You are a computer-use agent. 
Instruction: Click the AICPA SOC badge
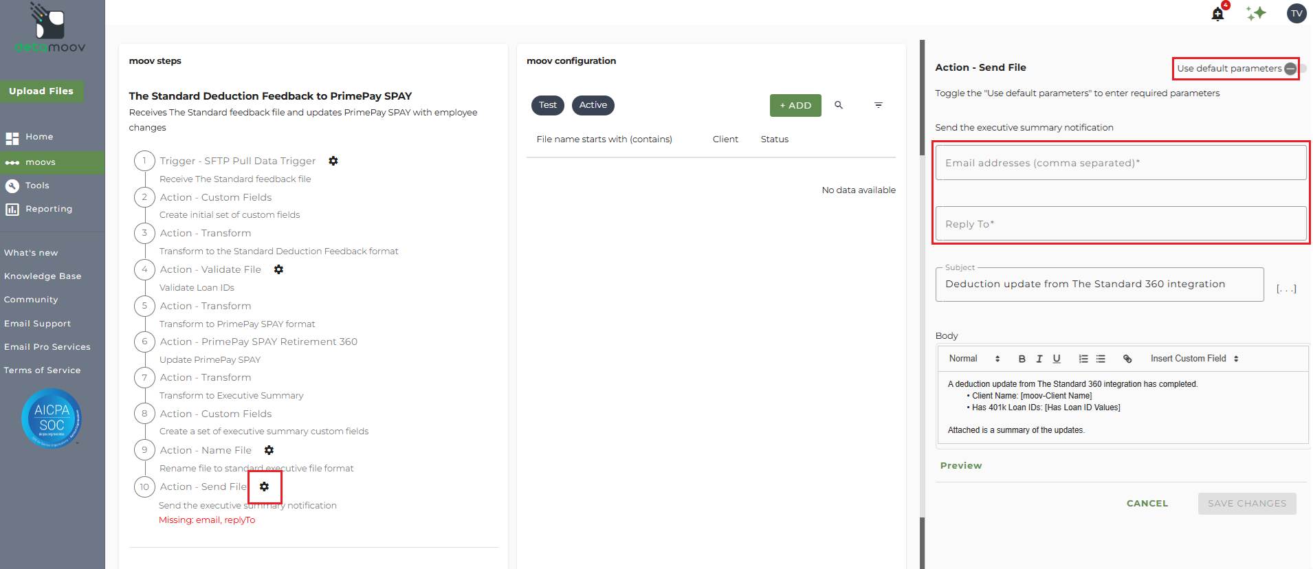(52, 419)
